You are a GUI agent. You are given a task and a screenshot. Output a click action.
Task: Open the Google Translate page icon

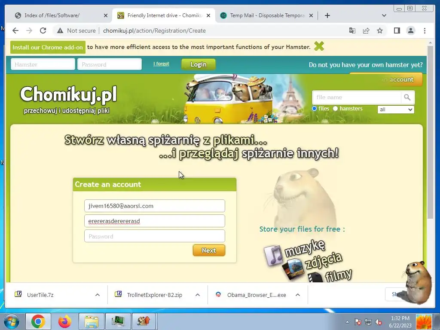click(x=352, y=31)
